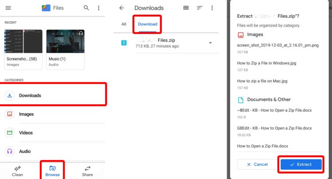Tap the Documents & Other heading
This screenshot has height=179, width=332.
point(269,99)
